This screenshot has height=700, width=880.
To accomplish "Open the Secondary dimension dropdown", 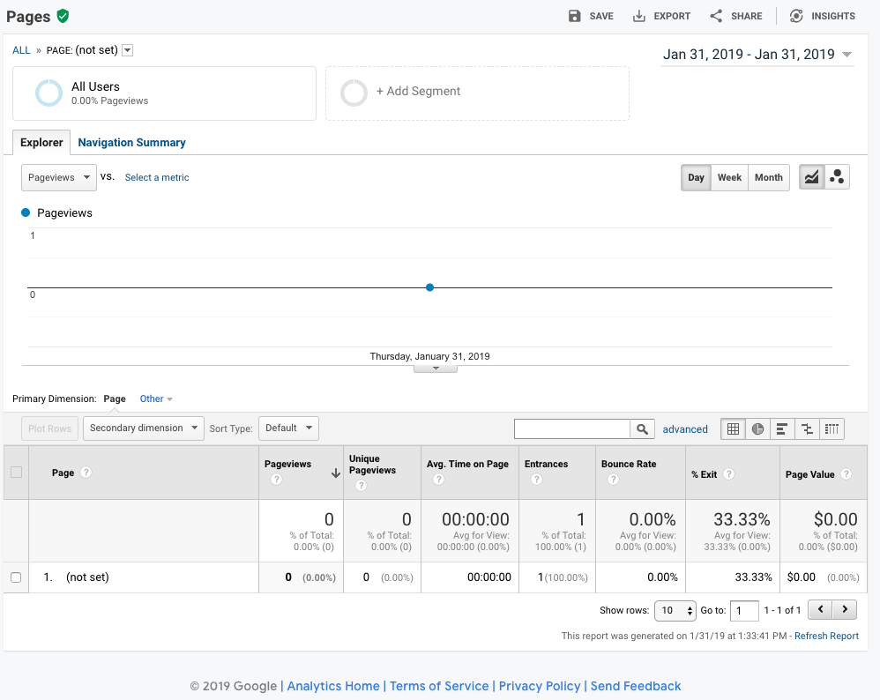I will pos(143,428).
